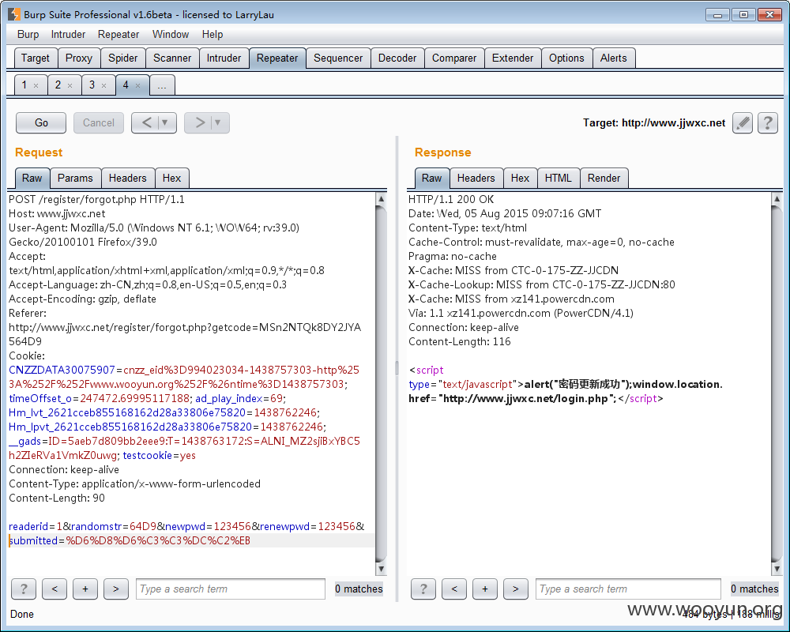This screenshot has width=790, height=632.
Task: Switch to the Decoder tab
Action: [397, 58]
